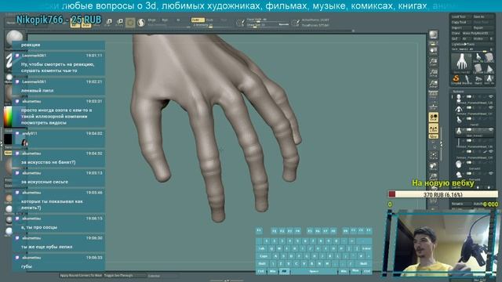Toggle eye icon of the topmost subtool
Image resolution: width=502 pixels, height=282 pixels.
pos(491,96)
